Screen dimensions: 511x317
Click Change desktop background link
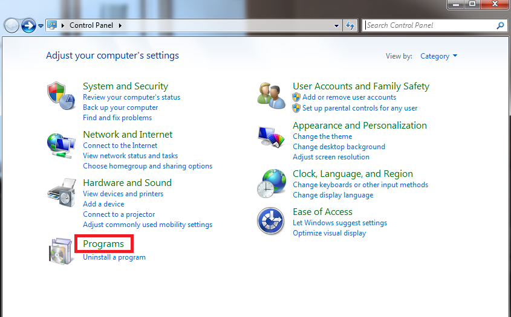tap(339, 147)
